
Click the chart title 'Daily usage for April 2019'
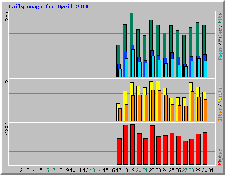tap(48, 7)
